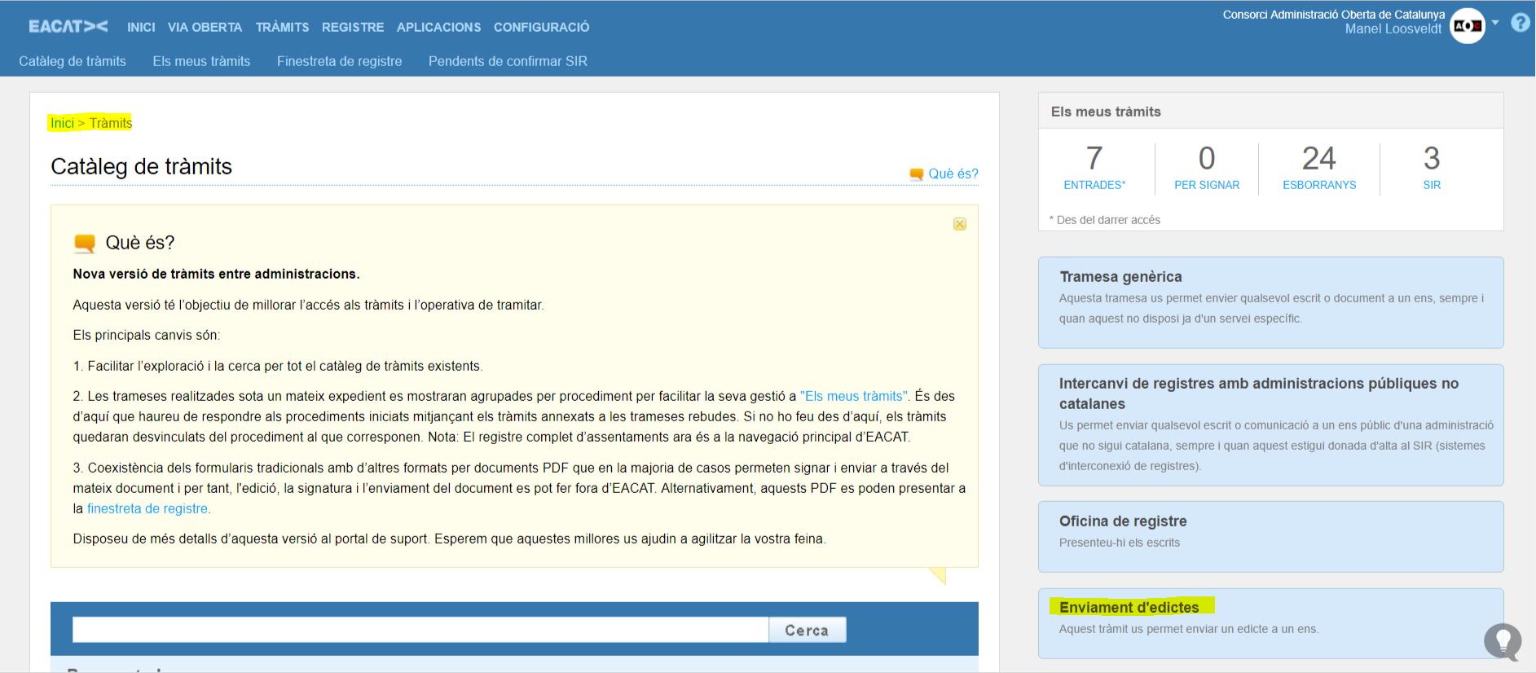The image size is (1536, 673).
Task: Expand the user account dropdown arrow
Action: pos(1495,23)
